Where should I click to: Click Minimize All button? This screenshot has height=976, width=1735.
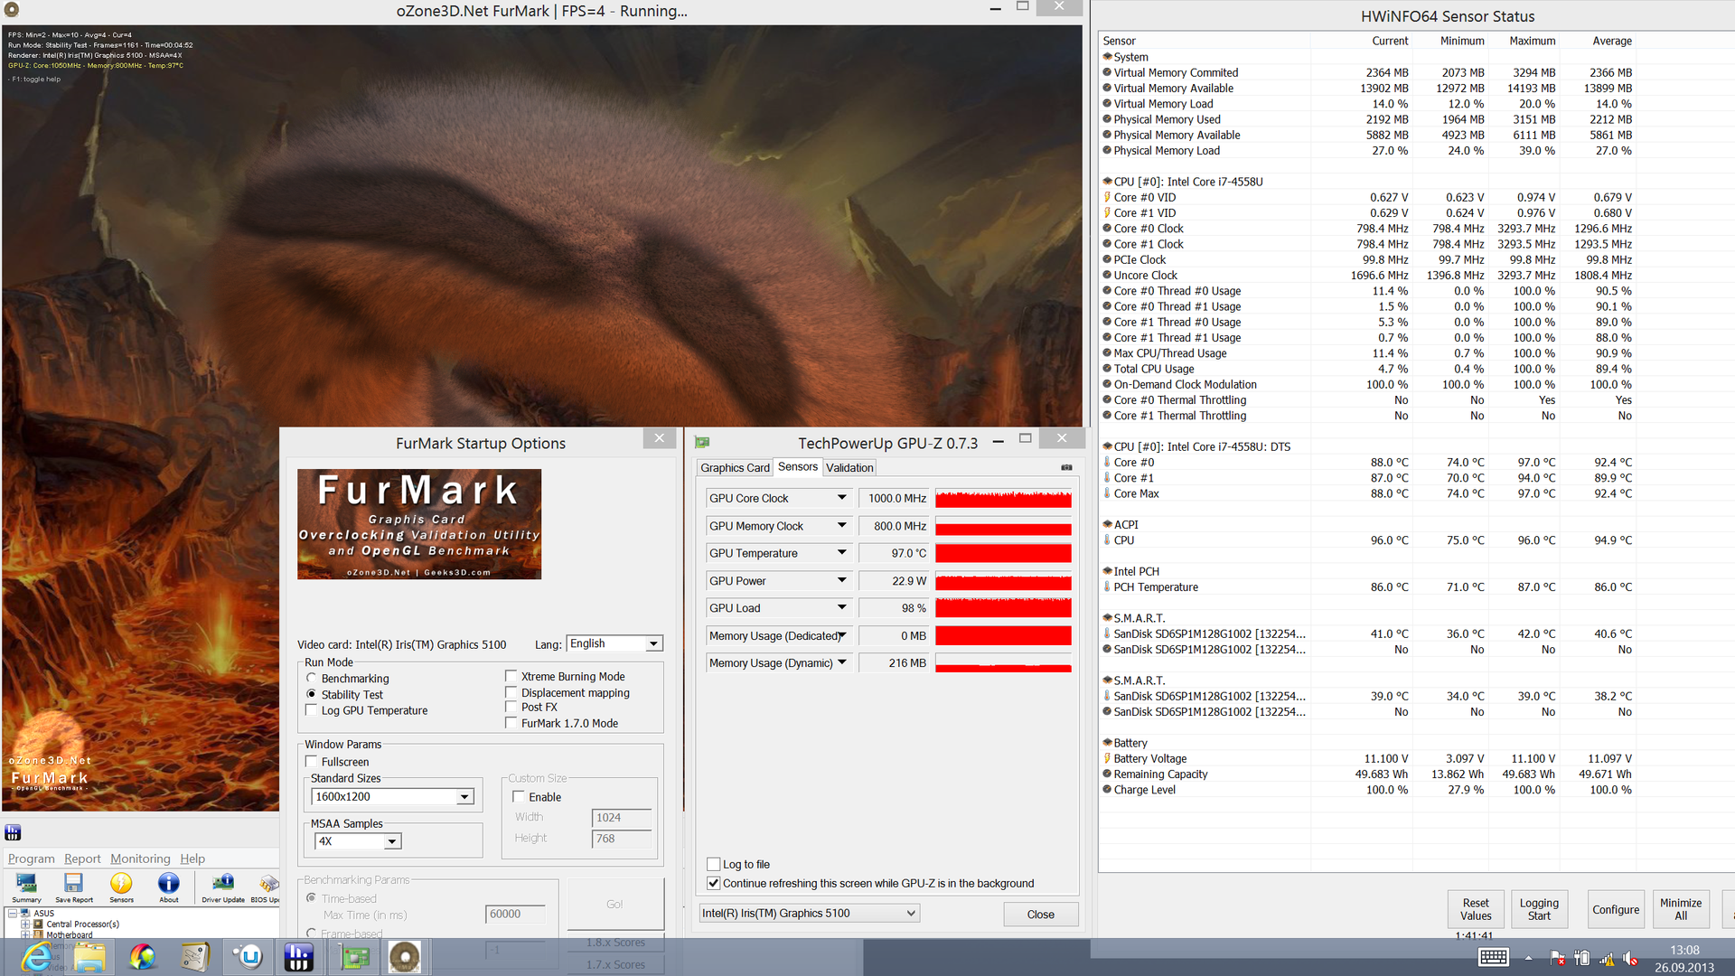(x=1681, y=909)
